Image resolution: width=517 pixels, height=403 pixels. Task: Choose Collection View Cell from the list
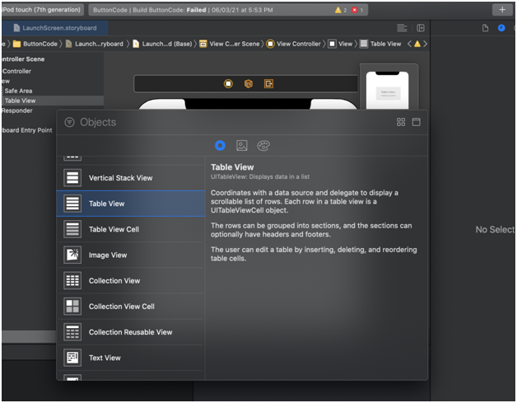(x=131, y=307)
